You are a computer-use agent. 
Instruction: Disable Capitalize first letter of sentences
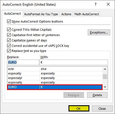pos(9,35)
